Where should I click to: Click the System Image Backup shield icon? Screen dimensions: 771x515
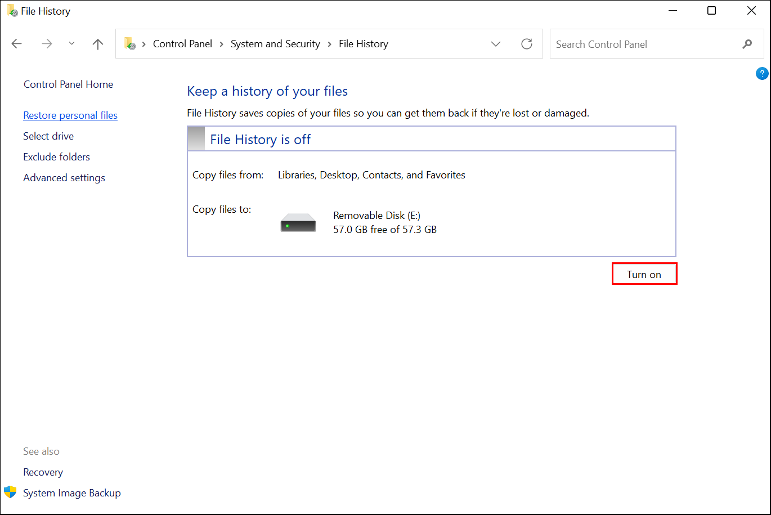pyautogui.click(x=10, y=492)
